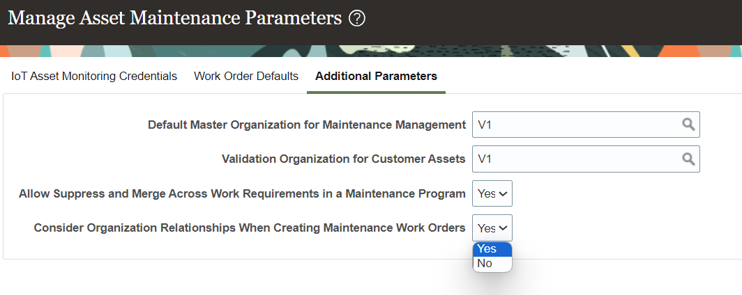Click the help question mark icon
Viewport: 742px width, 295px height.
coord(357,19)
